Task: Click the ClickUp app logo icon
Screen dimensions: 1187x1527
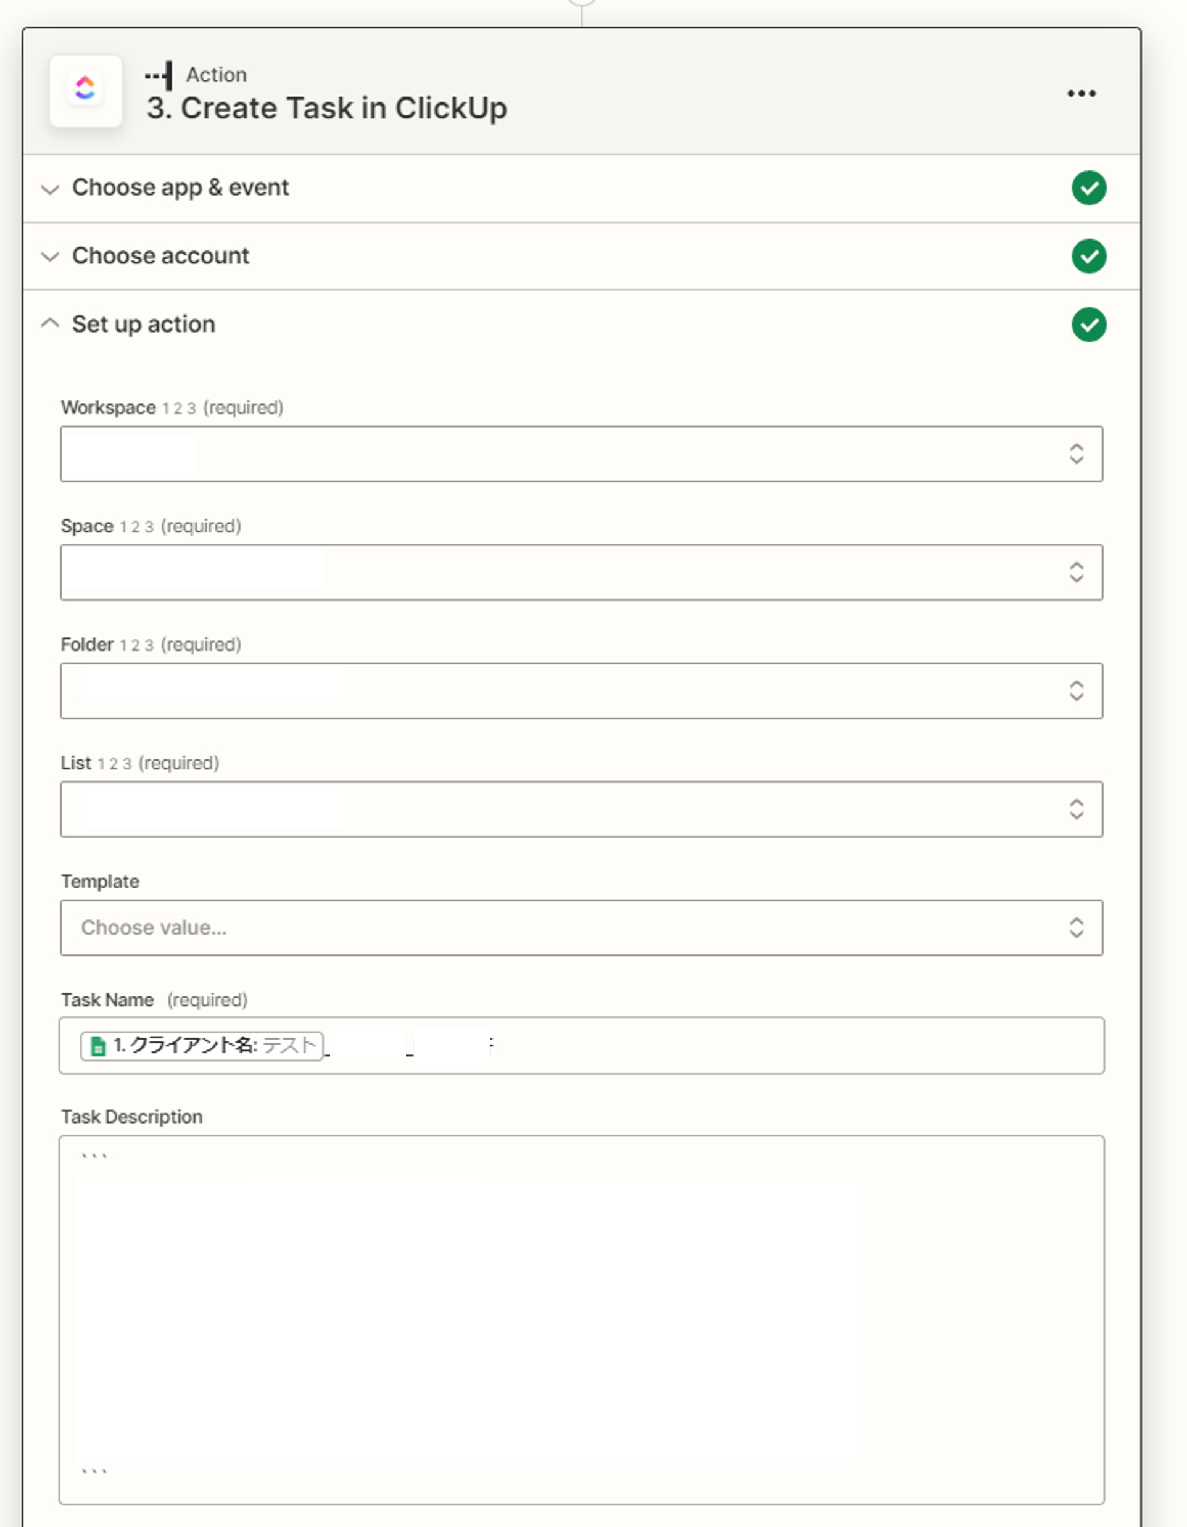Action: 85,90
